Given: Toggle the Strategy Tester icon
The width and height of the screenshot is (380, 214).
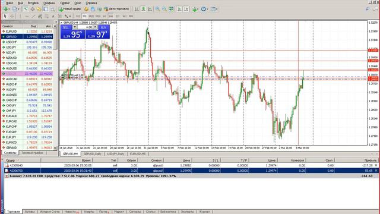Looking at the screenshot, I should 52,10.
